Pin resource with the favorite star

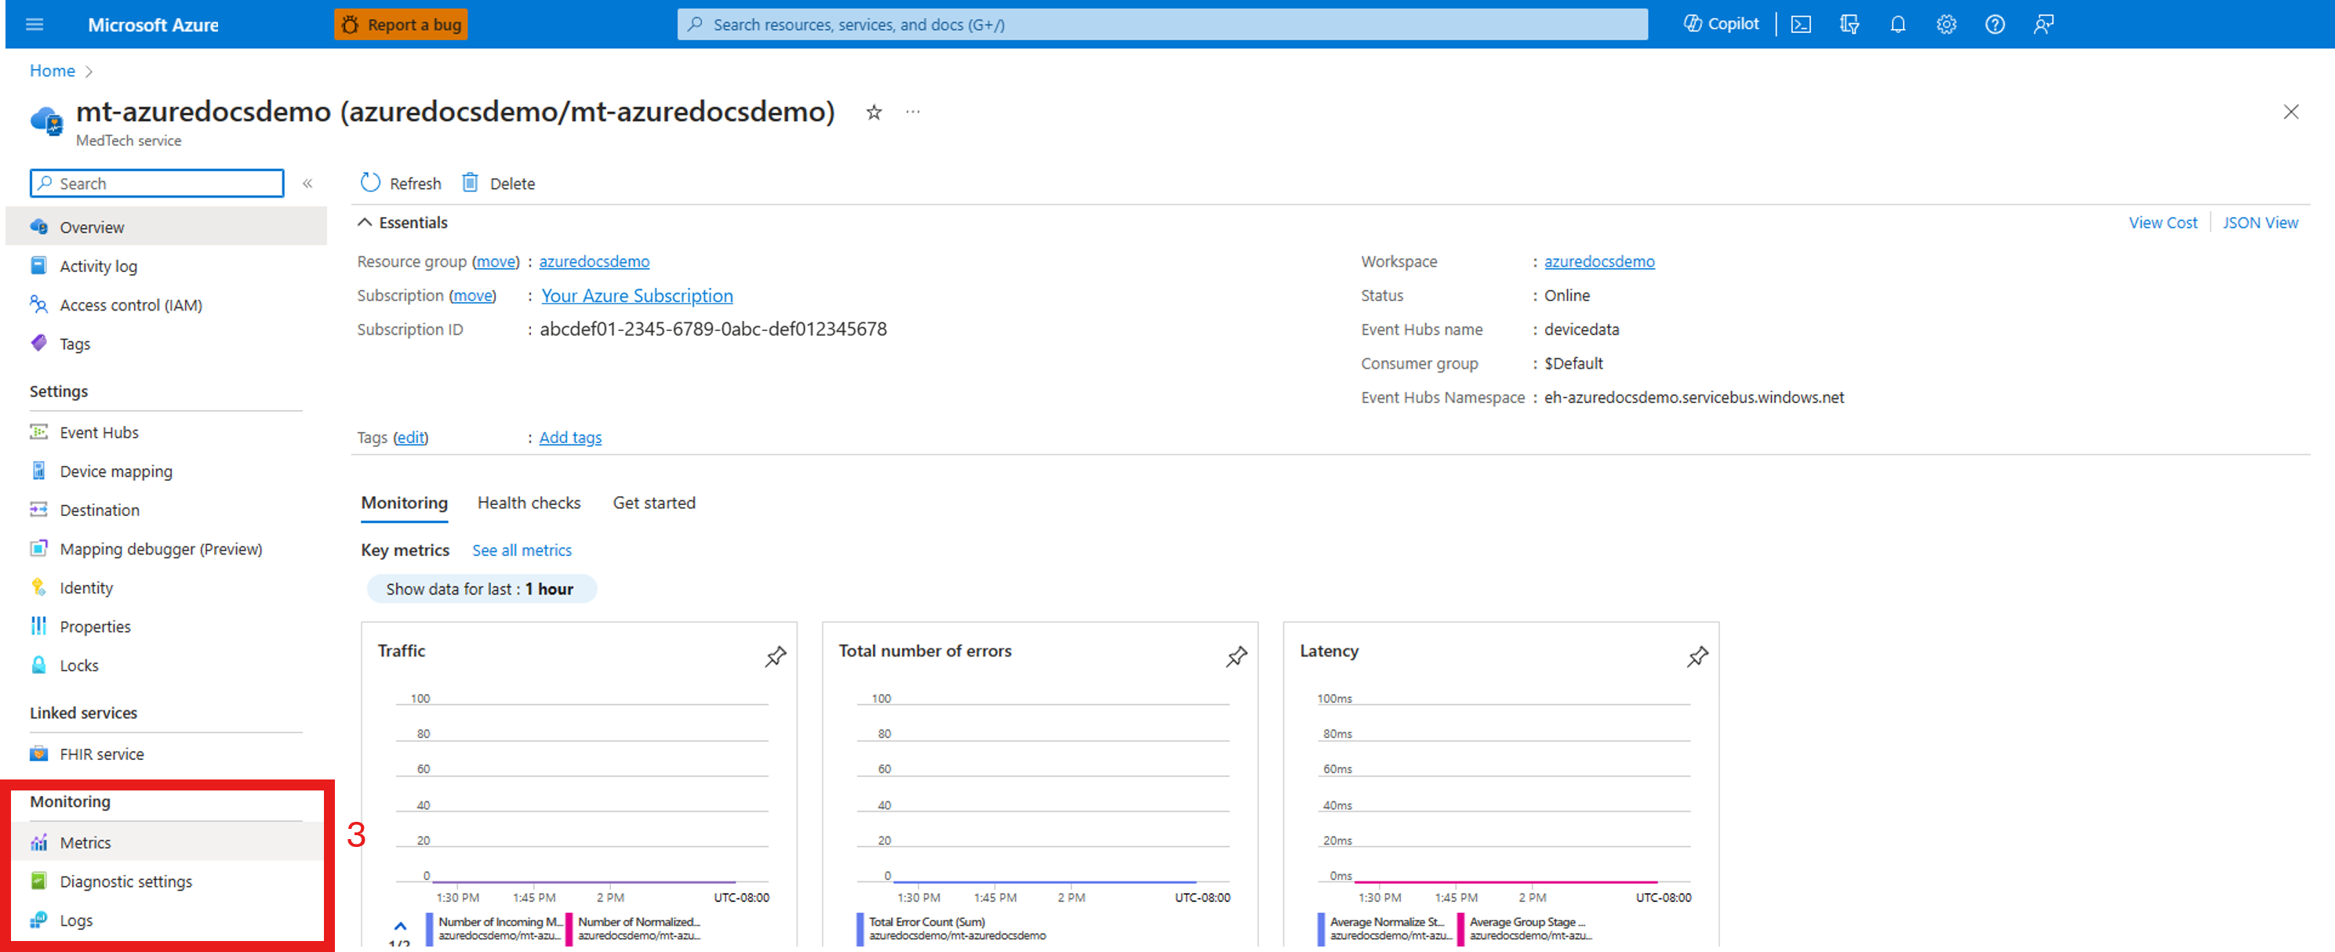click(x=874, y=112)
